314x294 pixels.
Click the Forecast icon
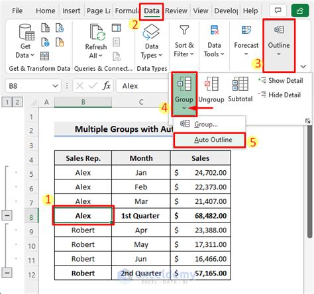click(246, 30)
